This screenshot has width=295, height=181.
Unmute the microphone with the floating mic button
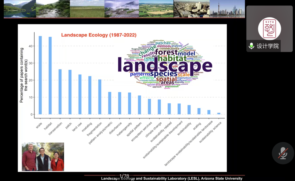pos(283,153)
